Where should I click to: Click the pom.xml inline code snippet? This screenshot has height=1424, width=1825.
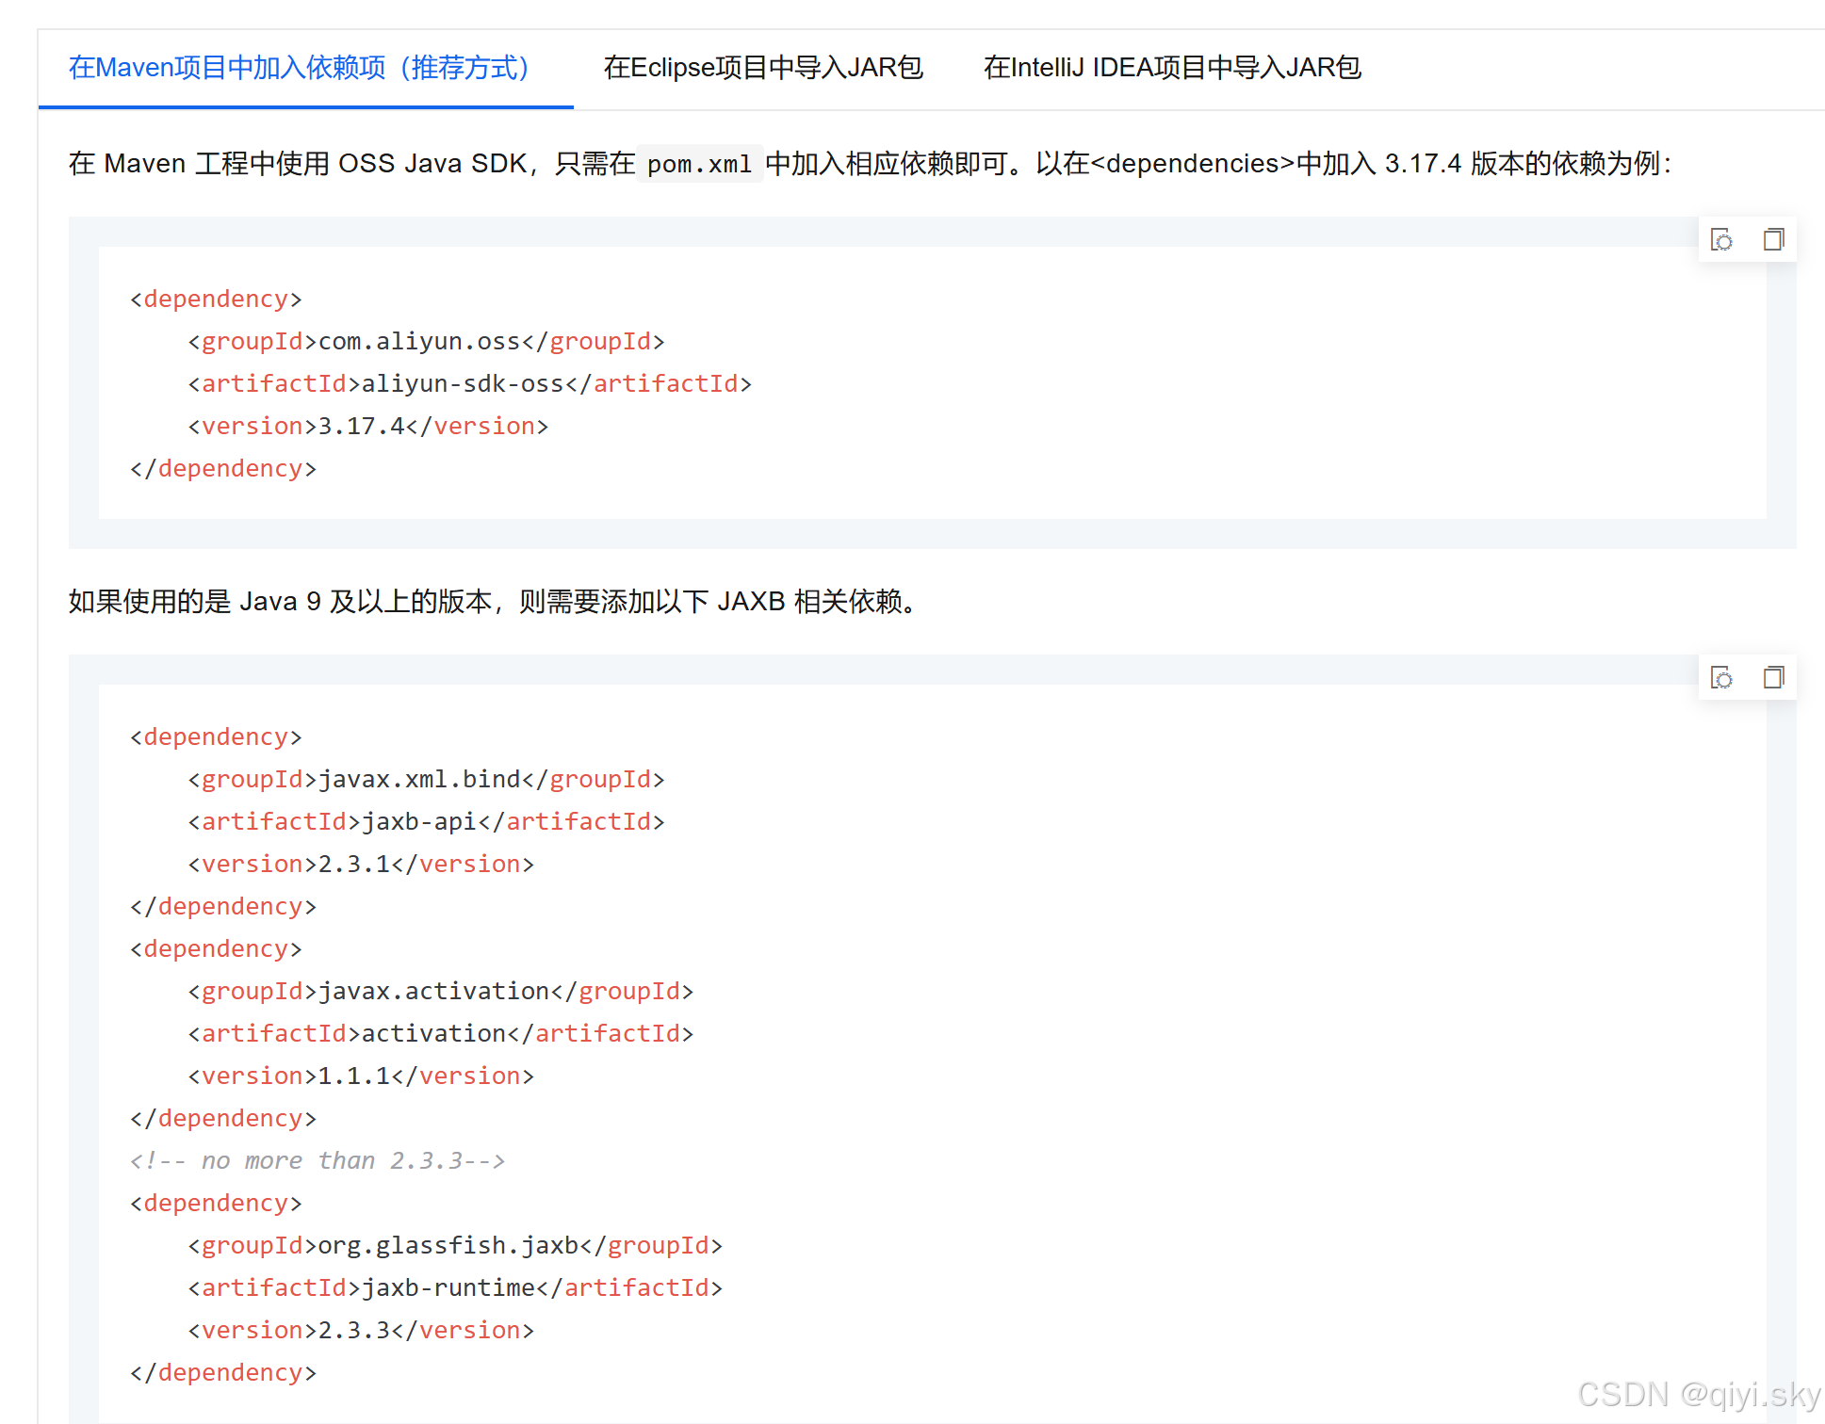[698, 163]
